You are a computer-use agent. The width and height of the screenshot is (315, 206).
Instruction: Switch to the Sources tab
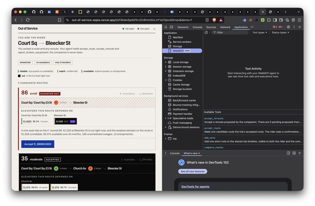tap(211, 27)
